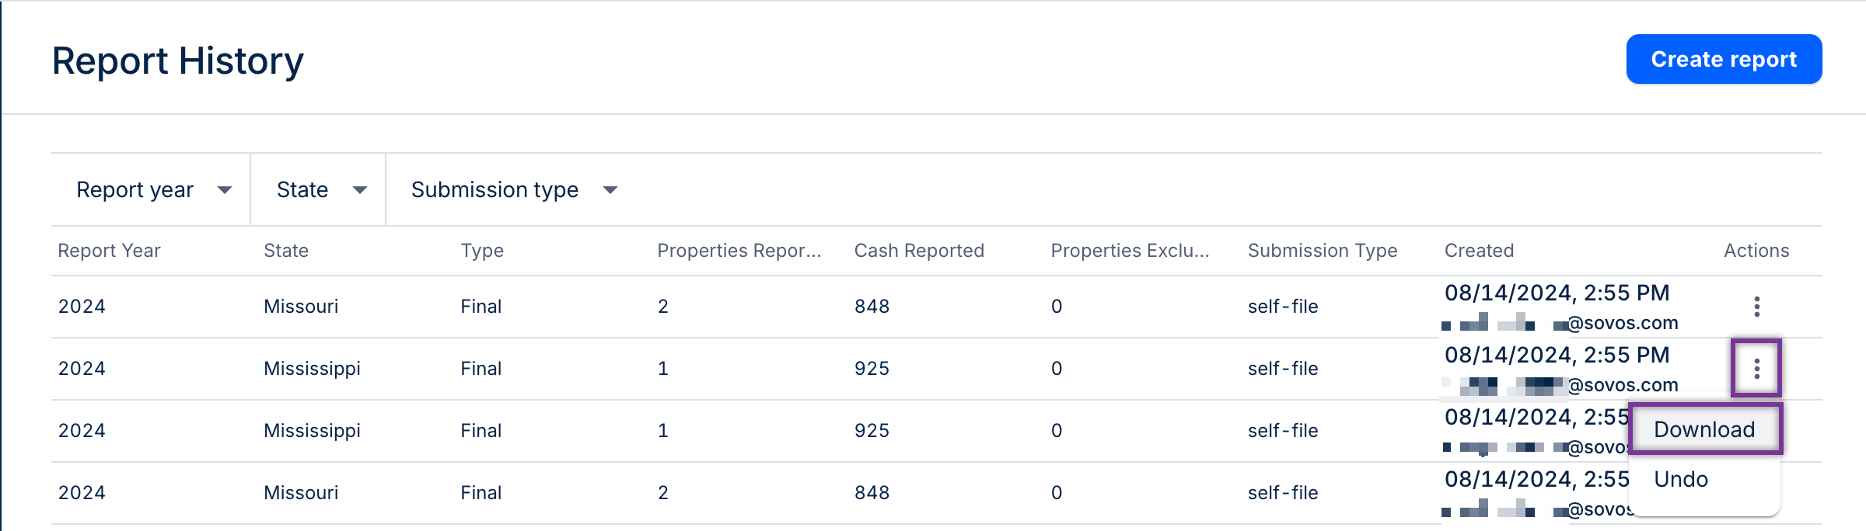Click the Type column header
The image size is (1866, 531).
click(x=482, y=251)
